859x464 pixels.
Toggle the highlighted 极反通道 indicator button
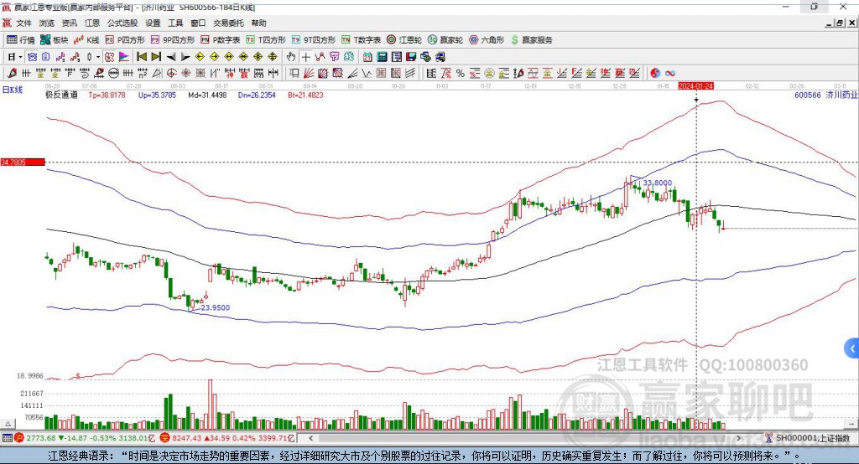(x=110, y=57)
